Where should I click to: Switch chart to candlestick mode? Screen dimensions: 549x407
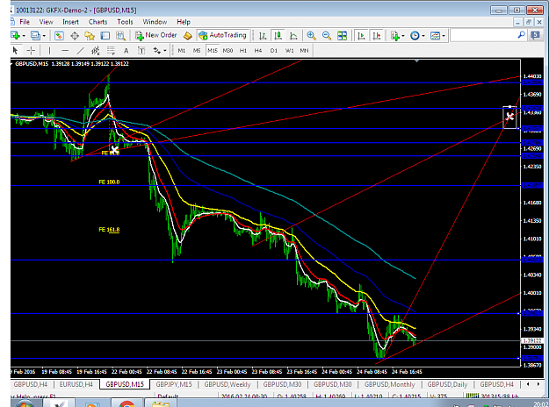(x=278, y=36)
